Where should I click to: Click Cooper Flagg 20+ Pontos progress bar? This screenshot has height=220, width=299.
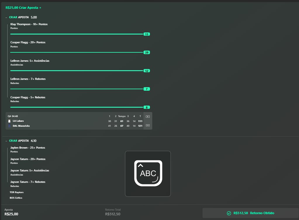(x=77, y=52)
